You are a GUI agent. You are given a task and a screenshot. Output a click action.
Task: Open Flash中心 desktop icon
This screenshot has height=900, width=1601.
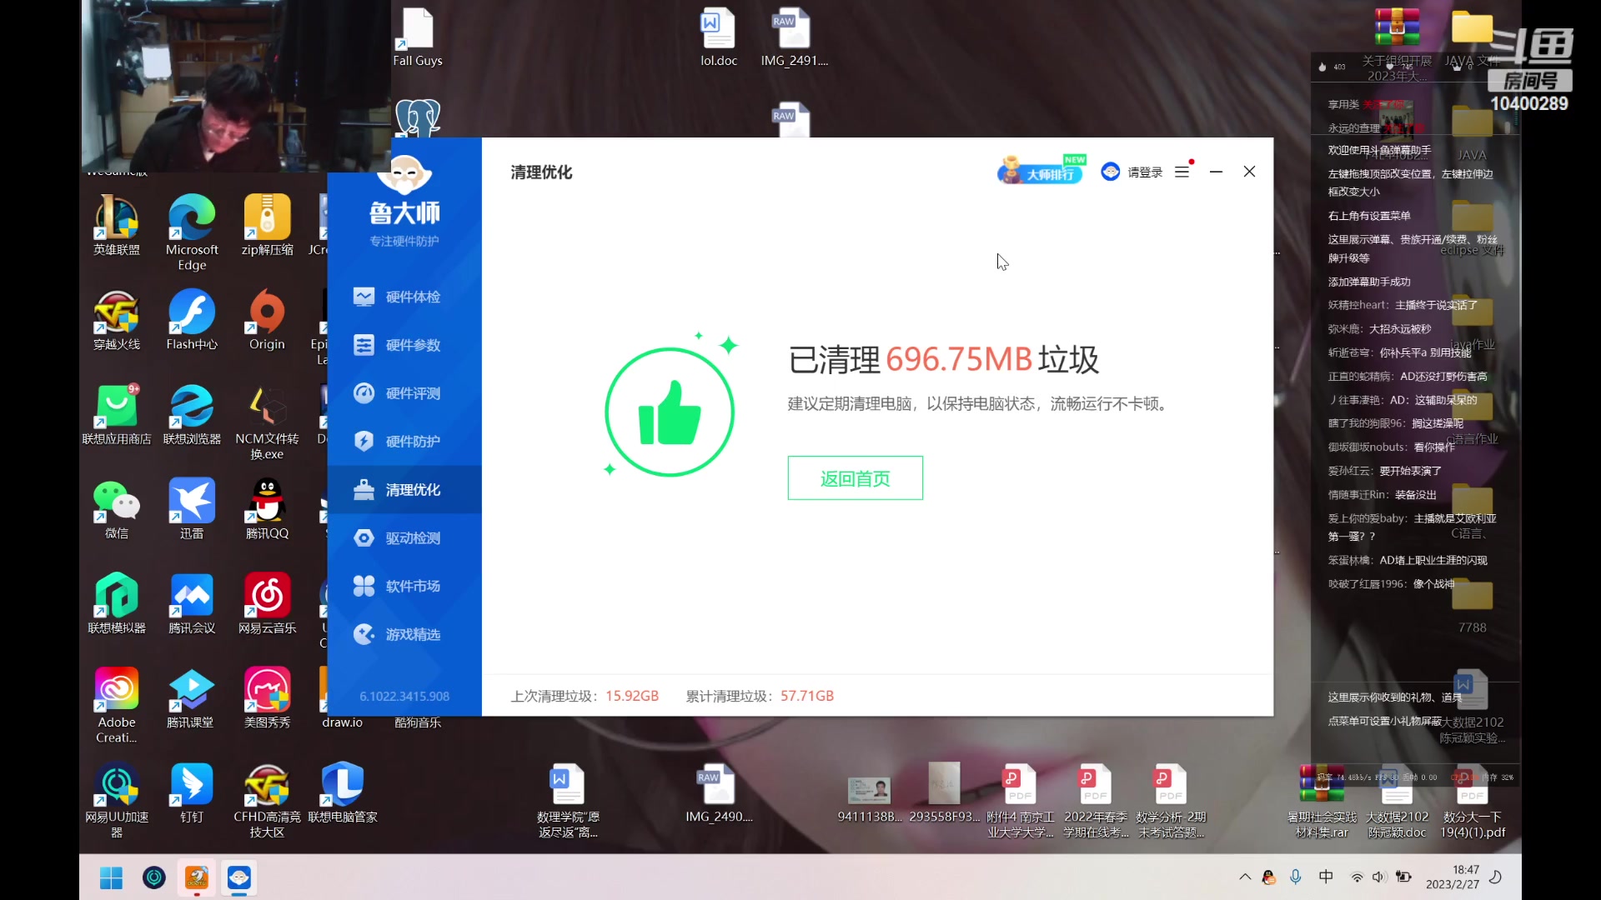[192, 320]
